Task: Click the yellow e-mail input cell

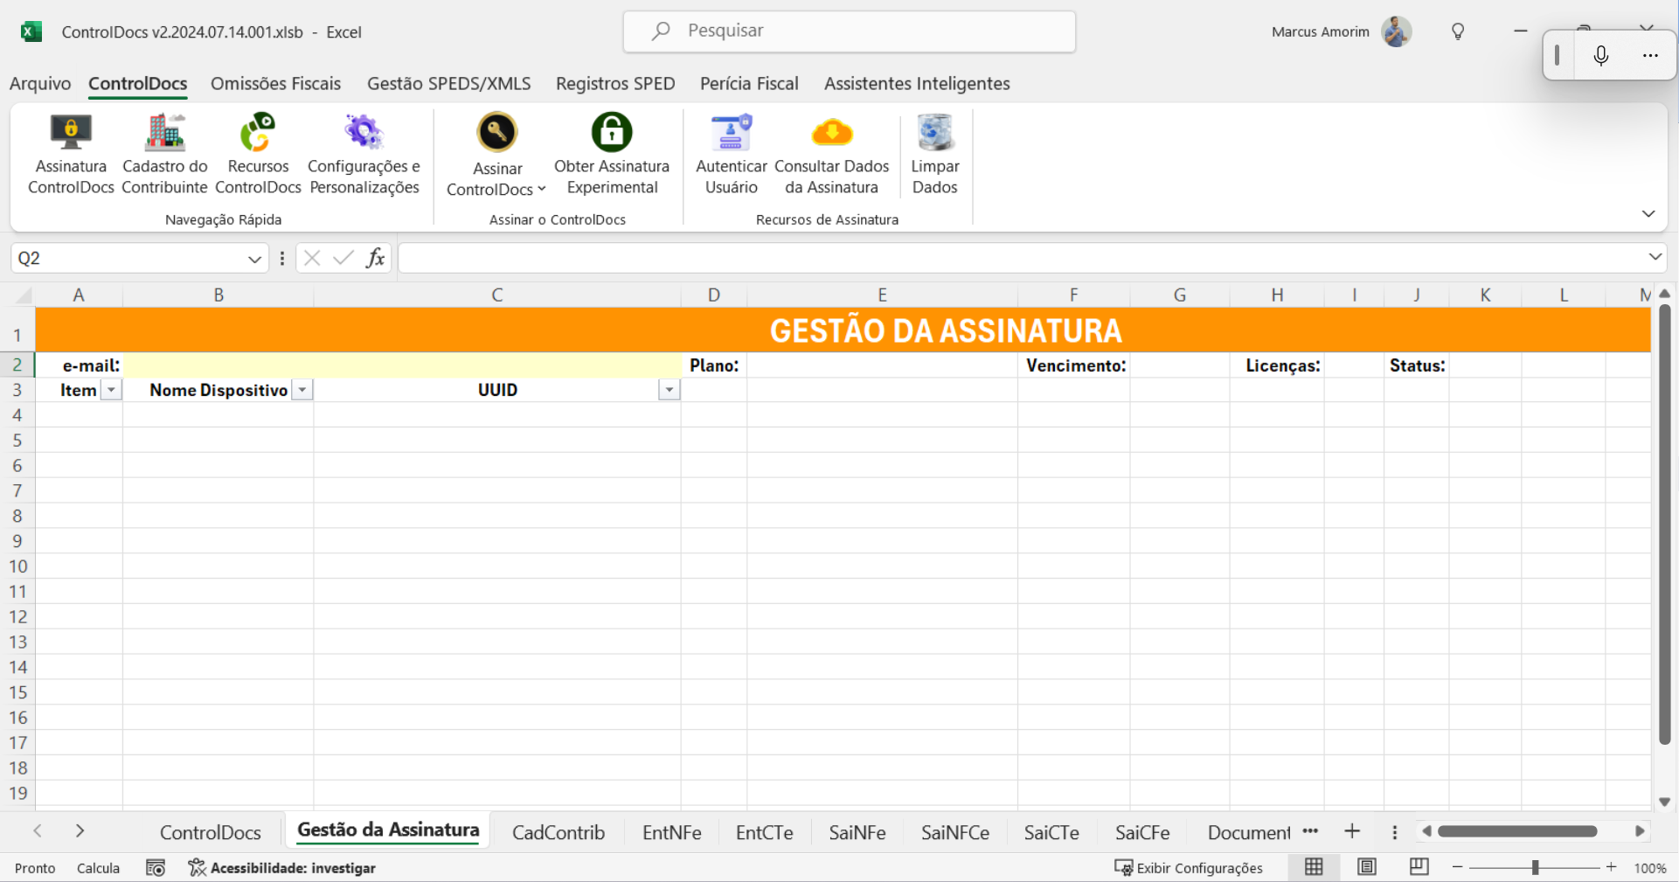Action: [x=402, y=365]
